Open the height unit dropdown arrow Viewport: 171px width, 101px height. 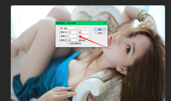coord(89,36)
